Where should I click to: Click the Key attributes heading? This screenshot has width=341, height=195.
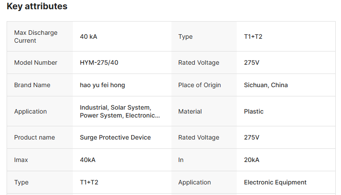click(x=37, y=7)
